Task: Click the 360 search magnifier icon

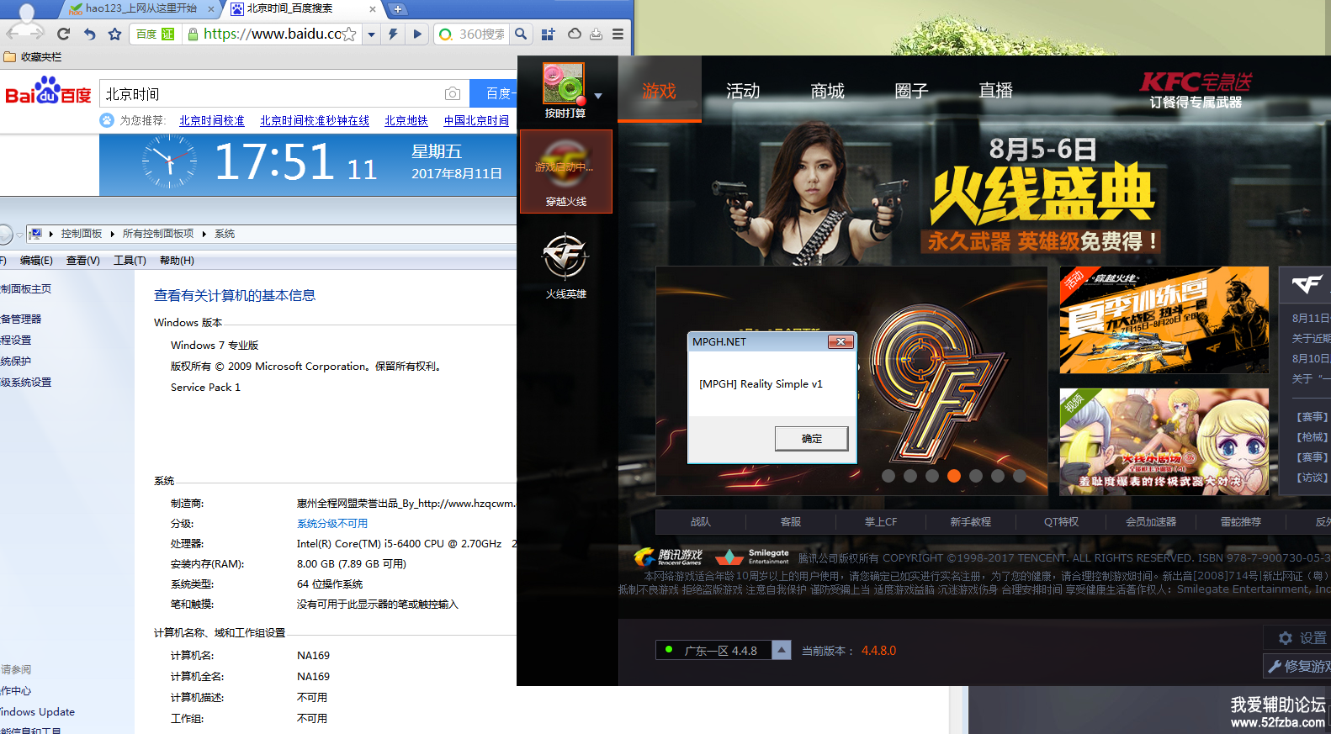Action: click(x=522, y=34)
